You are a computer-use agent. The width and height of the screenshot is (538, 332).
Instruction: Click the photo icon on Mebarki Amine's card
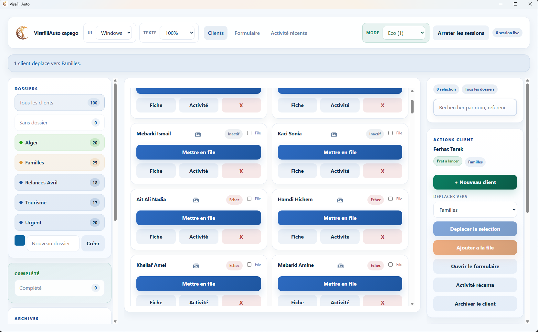coord(340,266)
